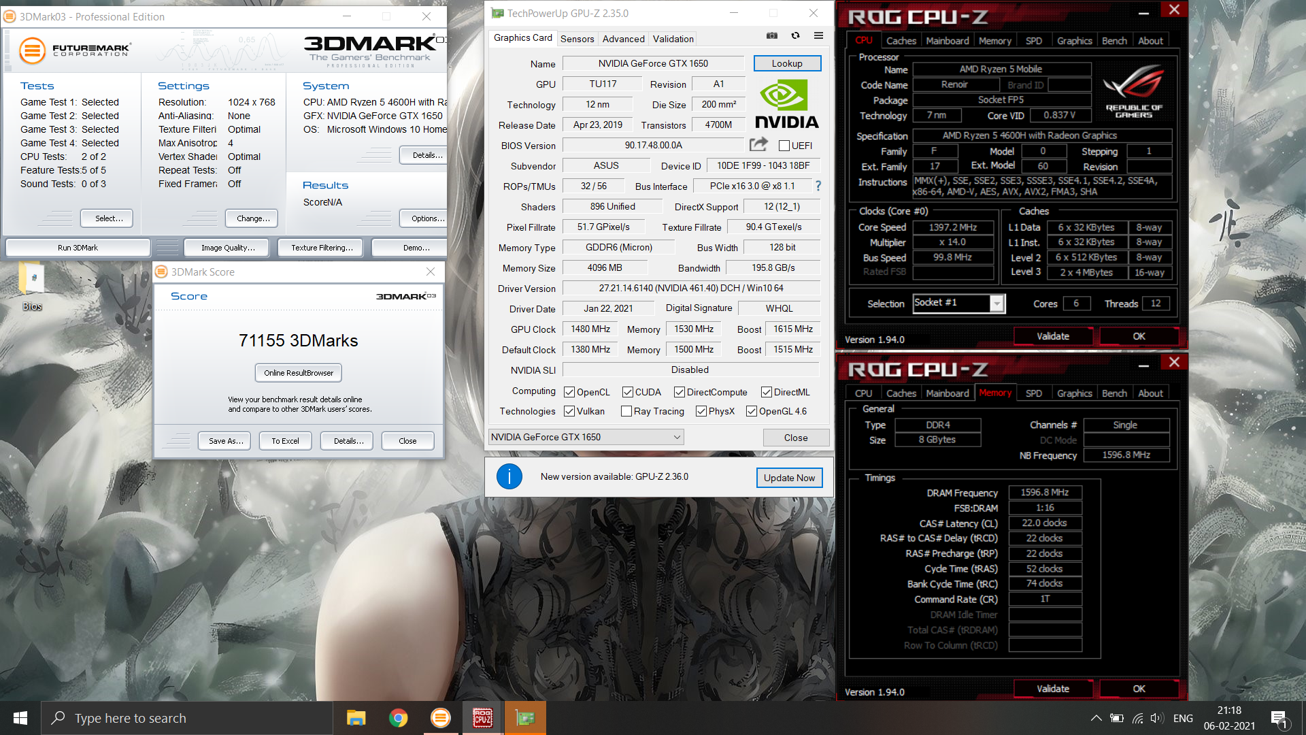Open the SPD tab in bottom CPU-Z
The height and width of the screenshot is (735, 1306).
[x=1034, y=393]
